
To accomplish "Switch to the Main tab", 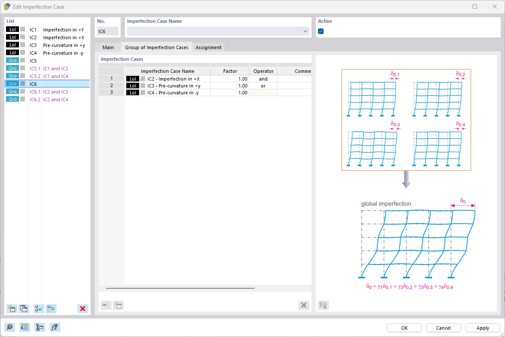I will [x=108, y=47].
